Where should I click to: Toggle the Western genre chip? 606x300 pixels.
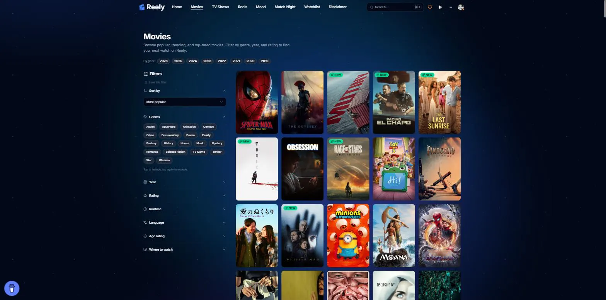tap(164, 160)
